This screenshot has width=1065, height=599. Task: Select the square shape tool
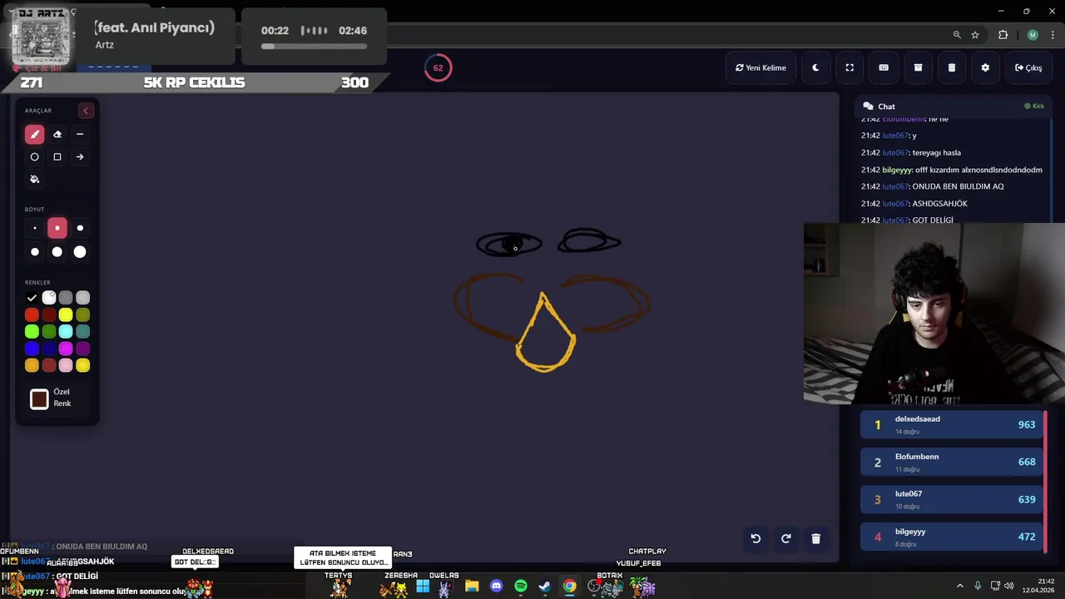(57, 156)
